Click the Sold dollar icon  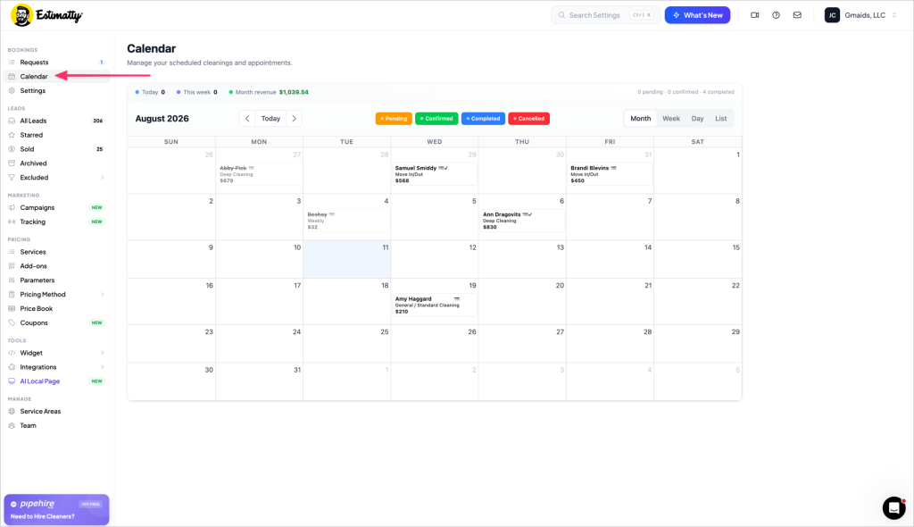pyautogui.click(x=12, y=149)
